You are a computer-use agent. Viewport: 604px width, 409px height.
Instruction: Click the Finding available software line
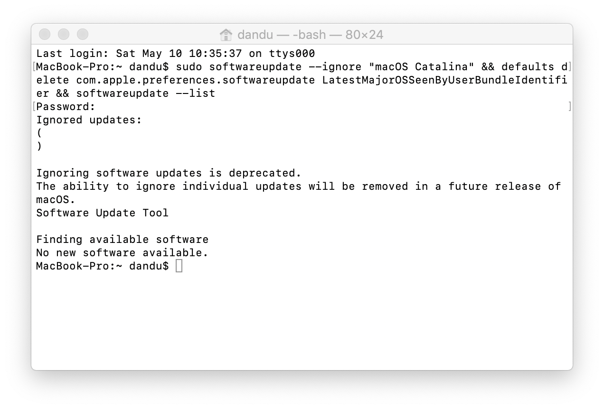[x=123, y=239]
